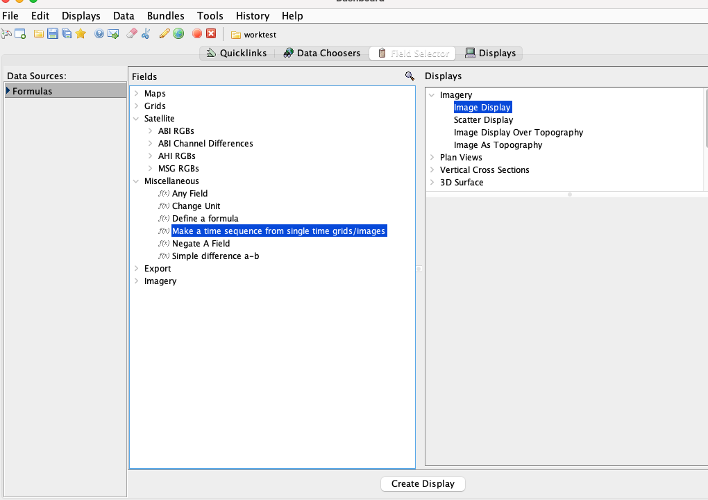Click the yellow star favorites icon
This screenshot has width=708, height=500.
tap(81, 34)
